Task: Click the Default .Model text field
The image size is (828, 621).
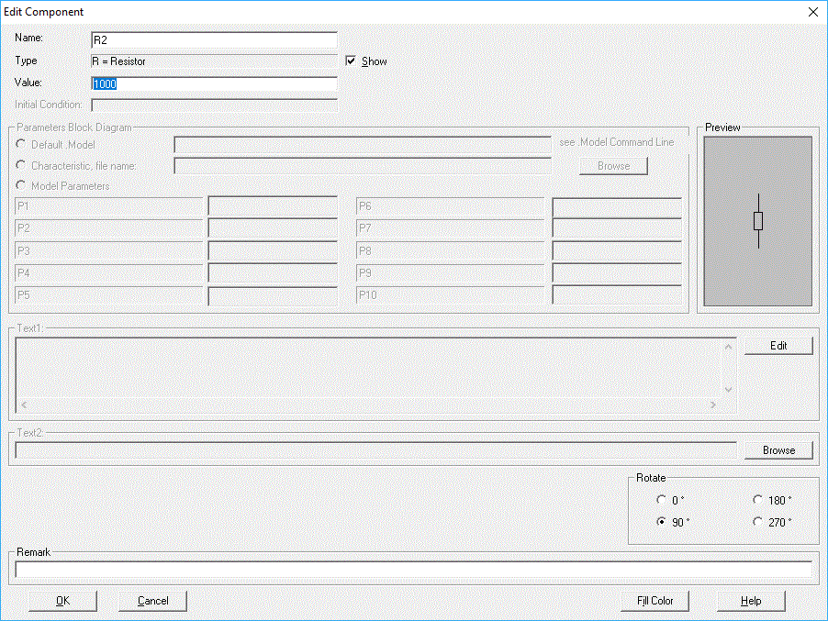Action: pos(363,145)
